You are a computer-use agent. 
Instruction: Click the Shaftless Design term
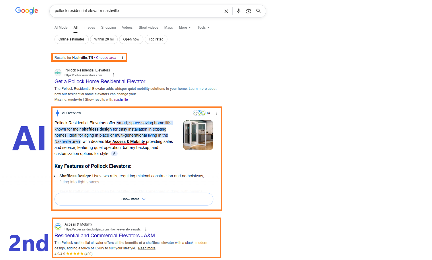tap(75, 176)
